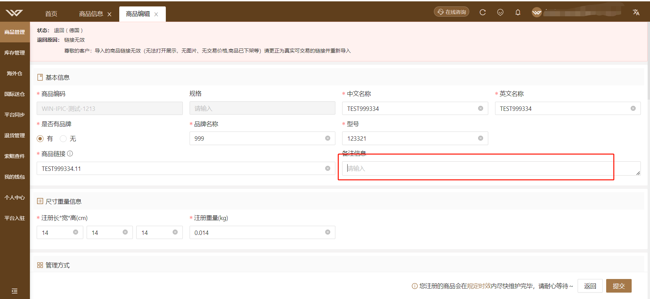Collapse the sidebar with the bottom menu icon
The height and width of the screenshot is (299, 650).
[x=15, y=291]
